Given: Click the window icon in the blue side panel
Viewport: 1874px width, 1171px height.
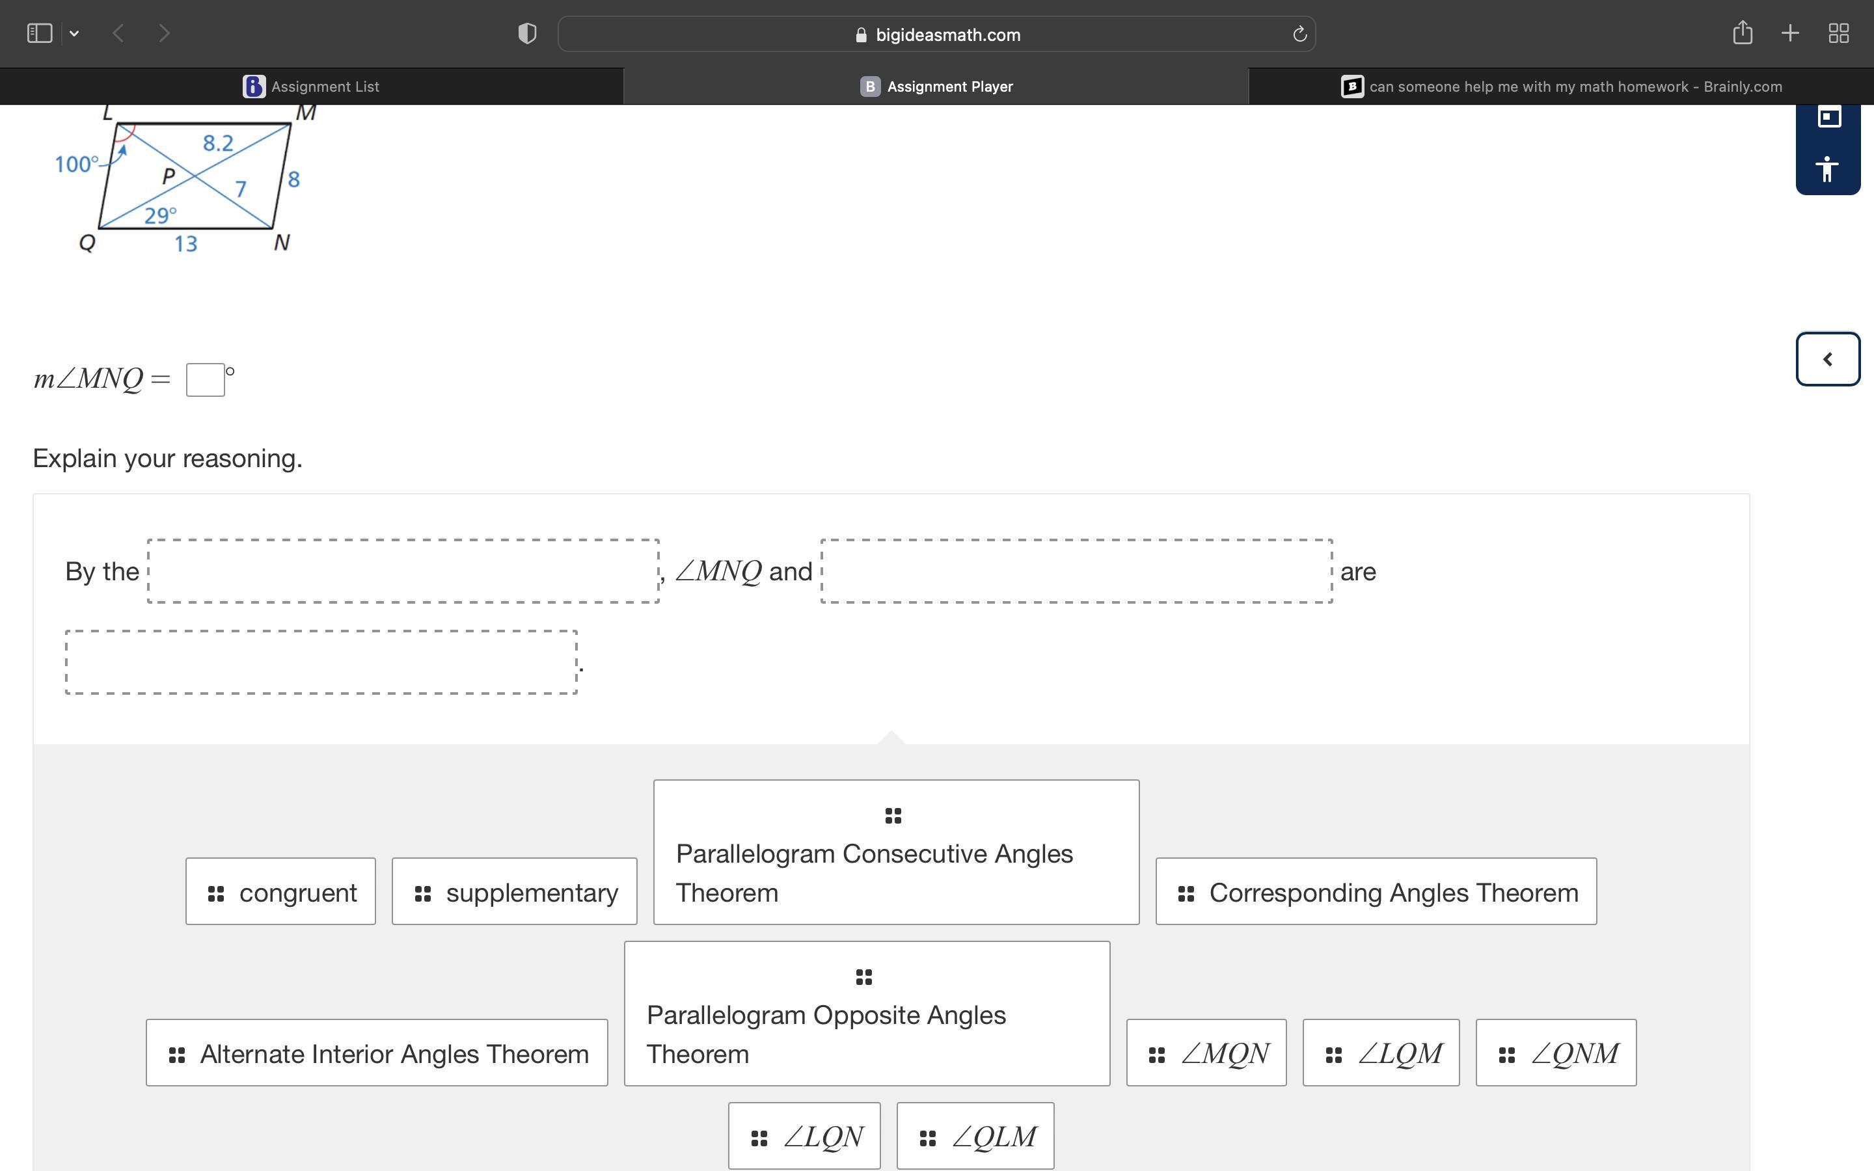Looking at the screenshot, I should 1829,117.
